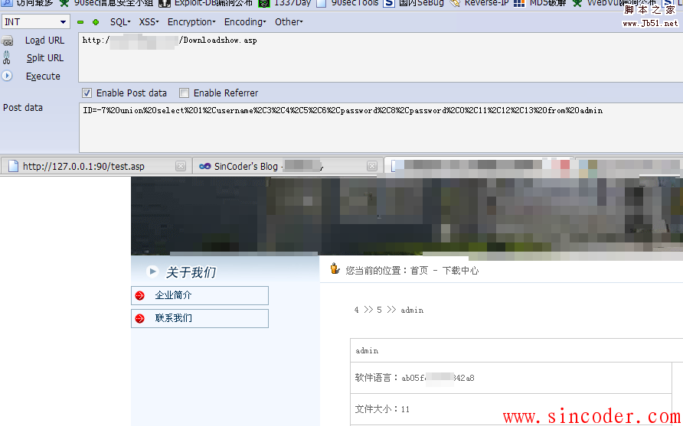Click the Split URL scissors icon
Image resolution: width=683 pixels, height=426 pixels.
click(x=7, y=57)
